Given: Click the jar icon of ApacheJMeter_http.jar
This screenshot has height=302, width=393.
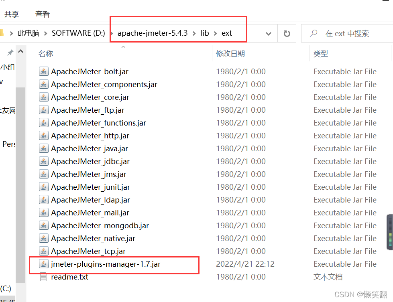Looking at the screenshot, I should (x=44, y=136).
